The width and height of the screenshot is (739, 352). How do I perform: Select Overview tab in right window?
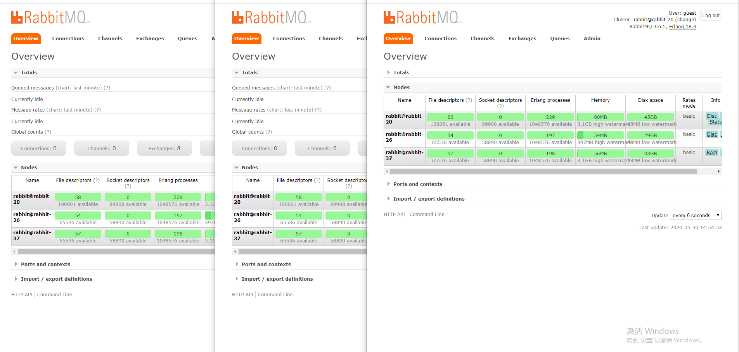pyautogui.click(x=398, y=38)
